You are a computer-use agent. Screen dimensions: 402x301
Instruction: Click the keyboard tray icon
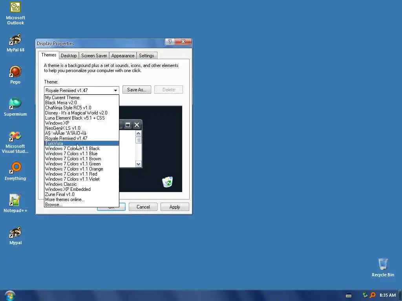[349, 296]
